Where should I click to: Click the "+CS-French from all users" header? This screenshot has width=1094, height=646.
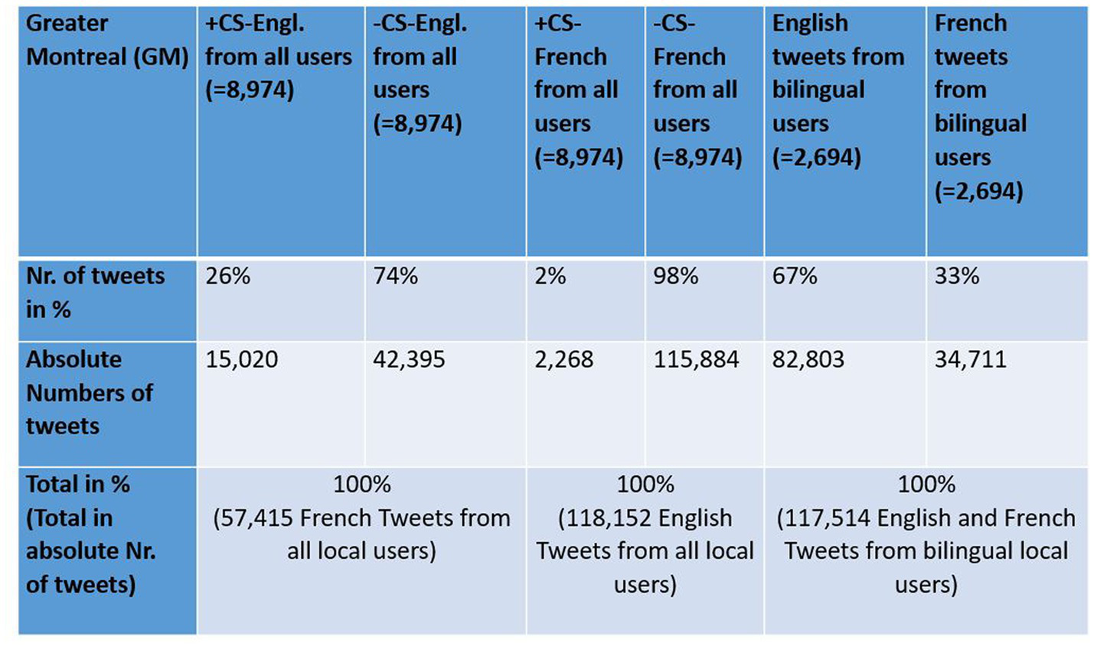coord(578,90)
